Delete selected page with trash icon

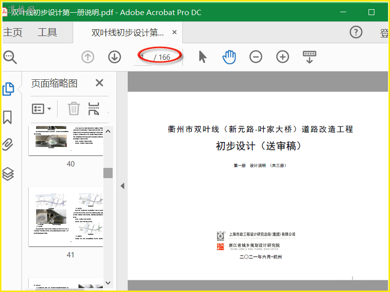(x=74, y=109)
